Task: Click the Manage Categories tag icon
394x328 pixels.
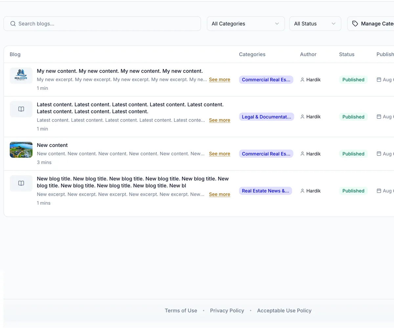Action: pos(355,24)
